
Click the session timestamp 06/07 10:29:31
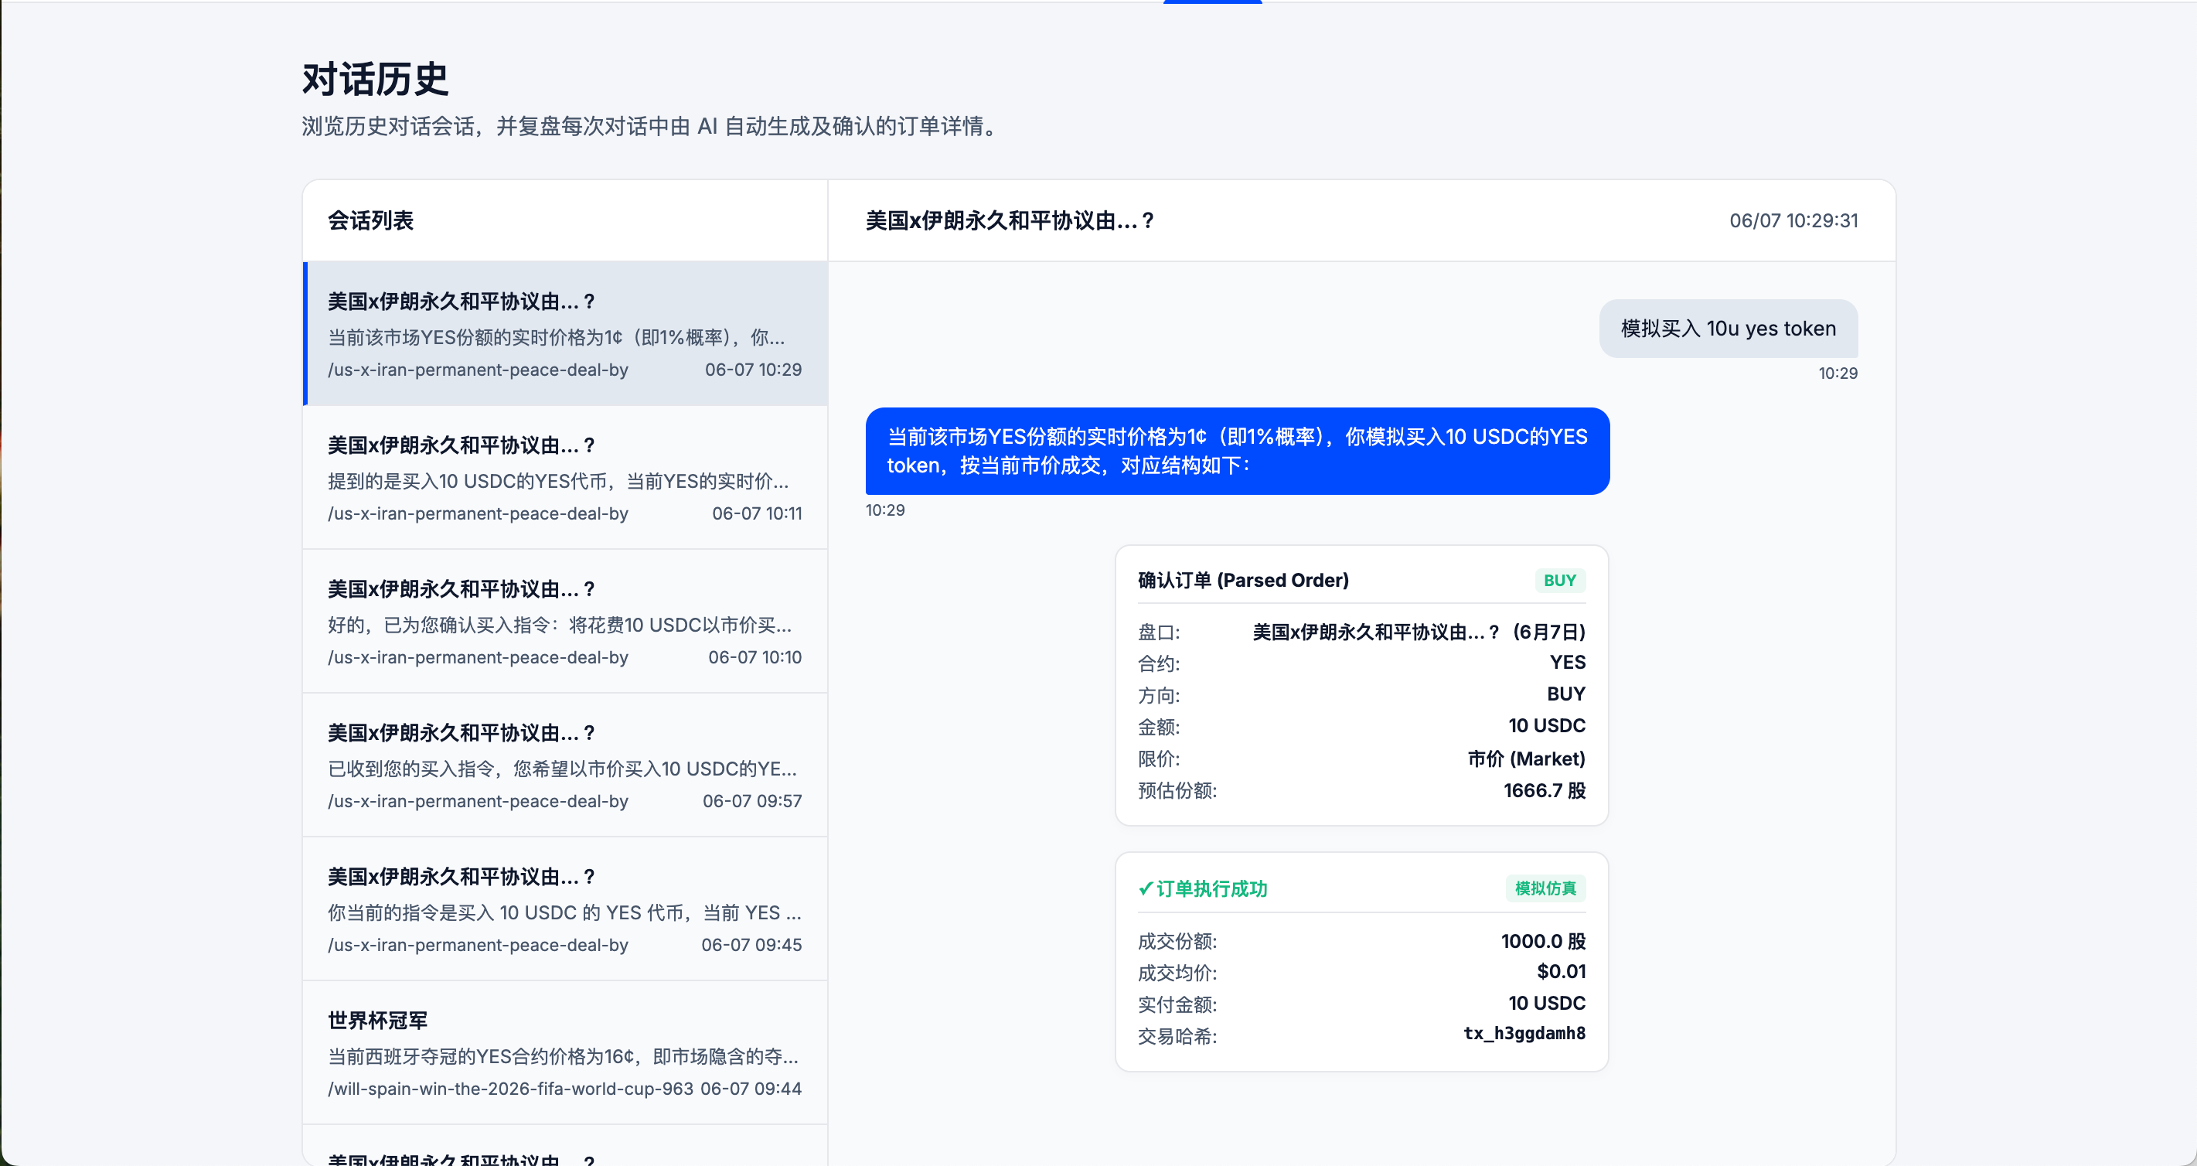click(x=1793, y=221)
